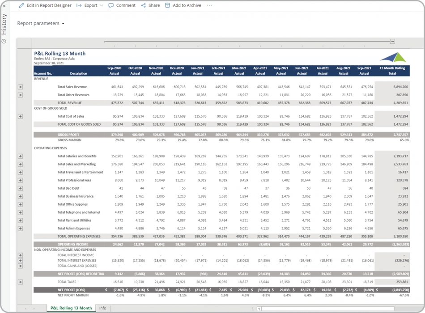Screen dimensions: 425x313
Task: Click the Share icon
Action: 144,5
